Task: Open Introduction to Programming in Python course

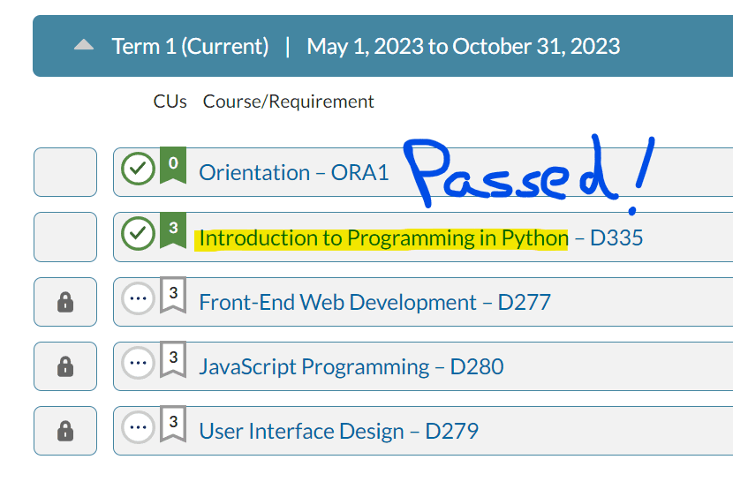Action: point(383,238)
